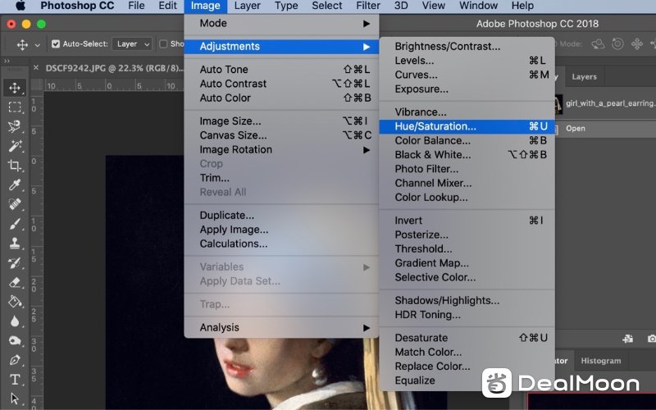Click Auto Tone in Image menu

281,70
